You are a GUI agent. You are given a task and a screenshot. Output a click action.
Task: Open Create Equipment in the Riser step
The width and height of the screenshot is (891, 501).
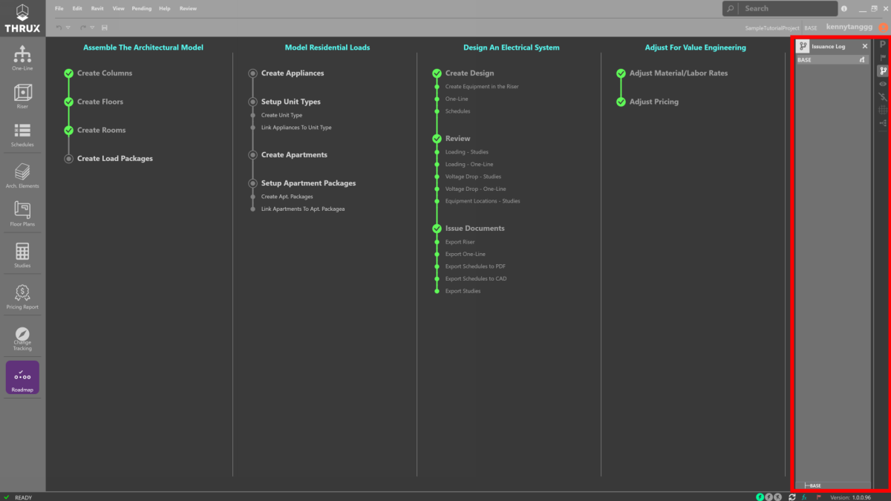coord(482,87)
